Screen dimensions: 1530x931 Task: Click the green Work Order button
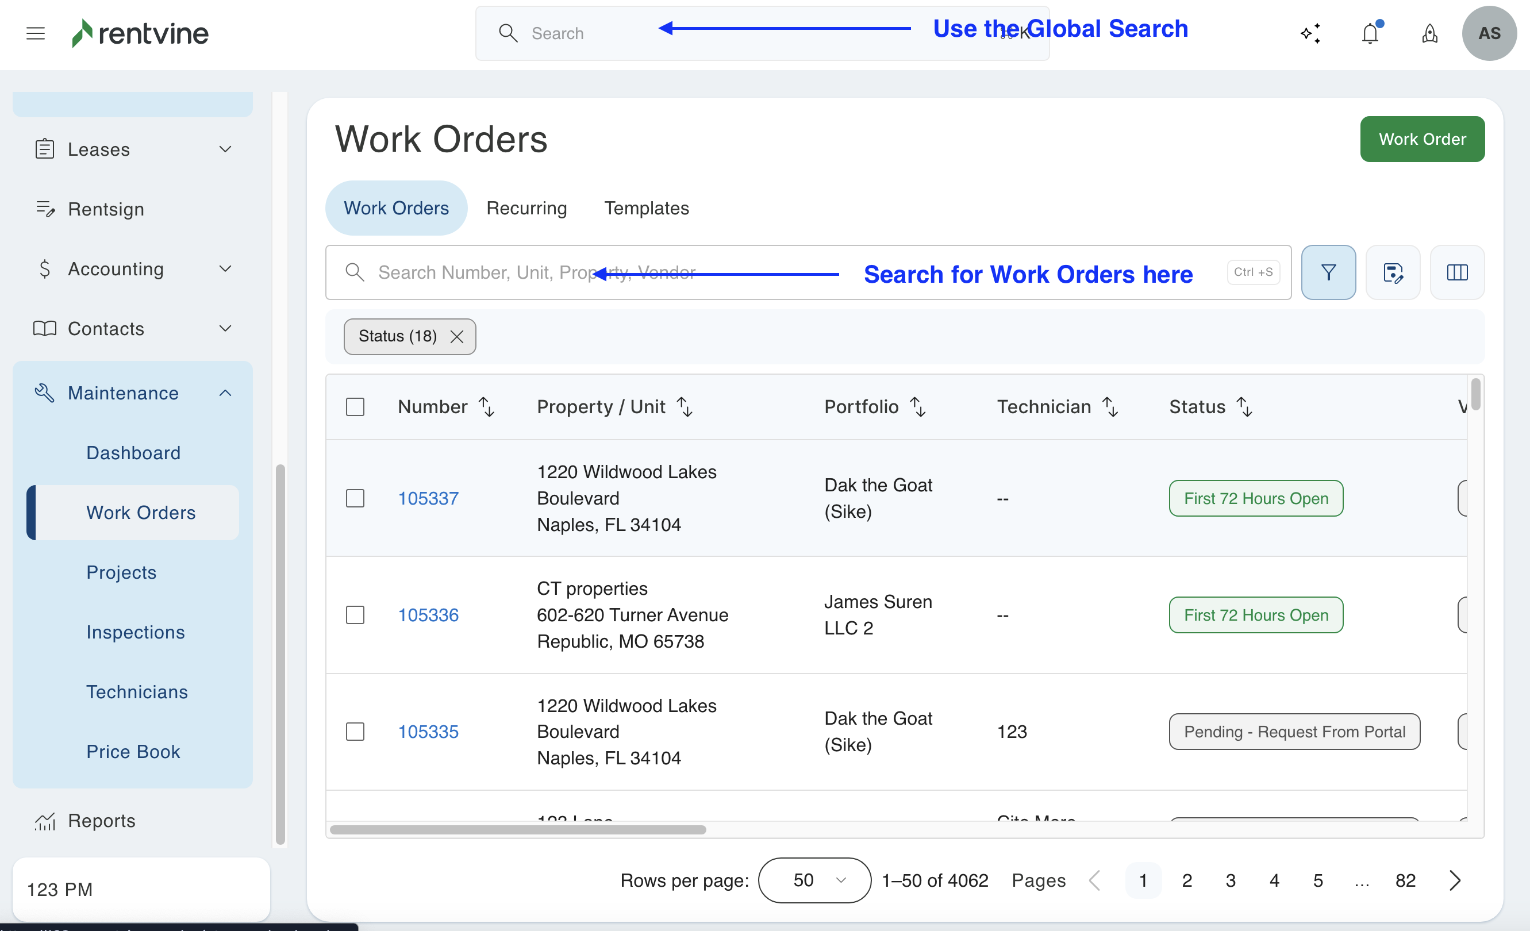tap(1422, 139)
